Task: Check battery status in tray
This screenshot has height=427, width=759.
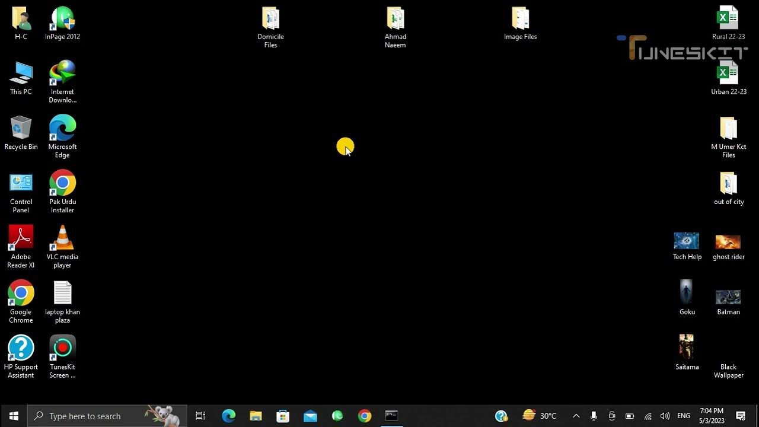Action: click(x=630, y=416)
